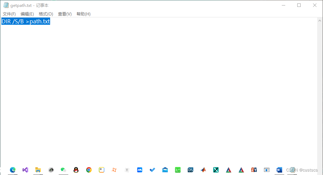Launch MATLAB from the taskbar
The image size is (323, 175).
click(x=203, y=170)
